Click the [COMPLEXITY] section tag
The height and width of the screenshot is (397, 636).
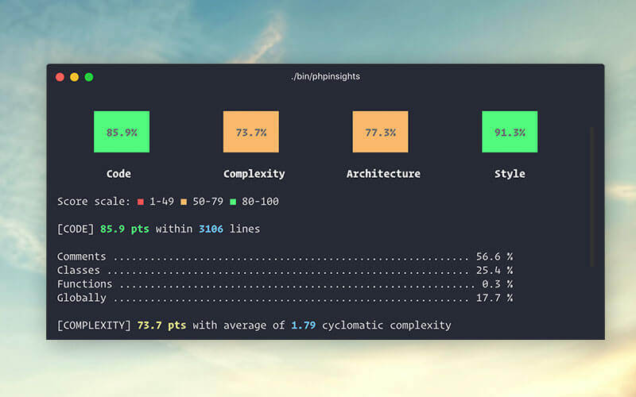[x=94, y=326]
